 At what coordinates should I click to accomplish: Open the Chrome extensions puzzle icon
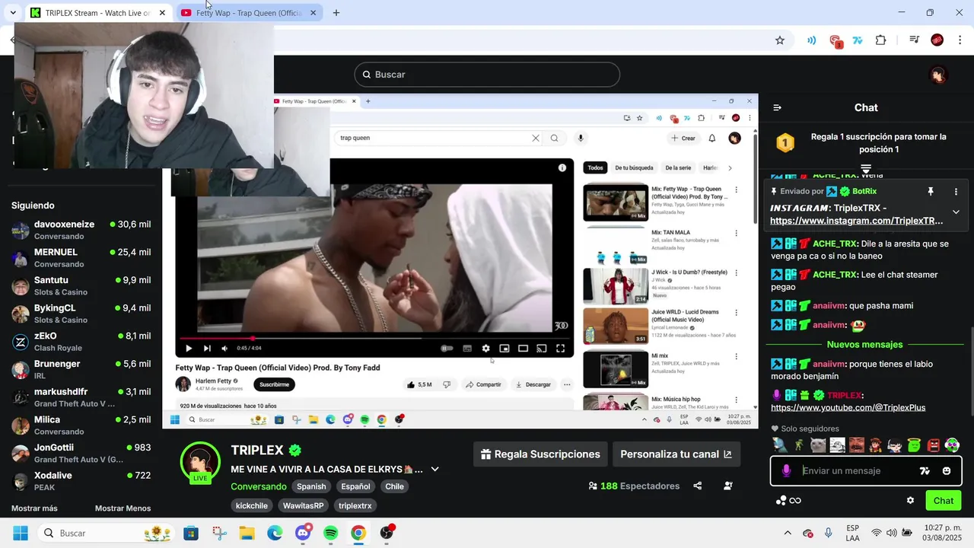click(880, 40)
